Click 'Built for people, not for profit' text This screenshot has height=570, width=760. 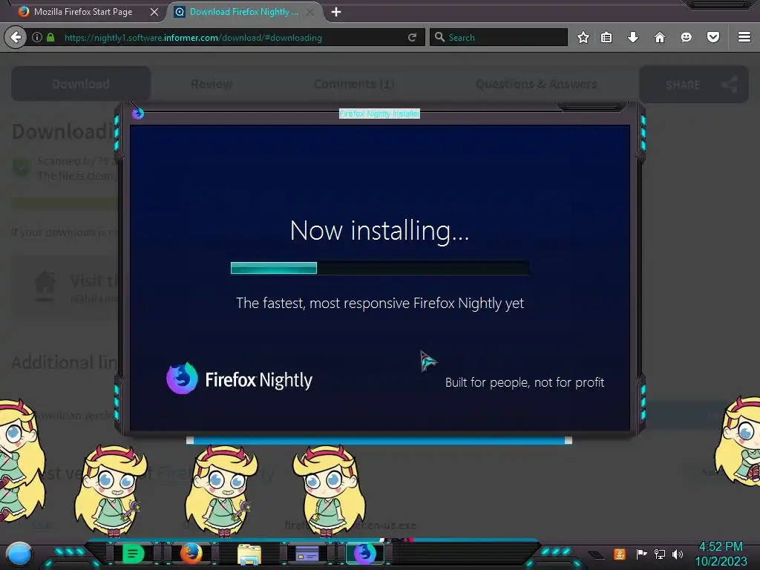coord(525,382)
